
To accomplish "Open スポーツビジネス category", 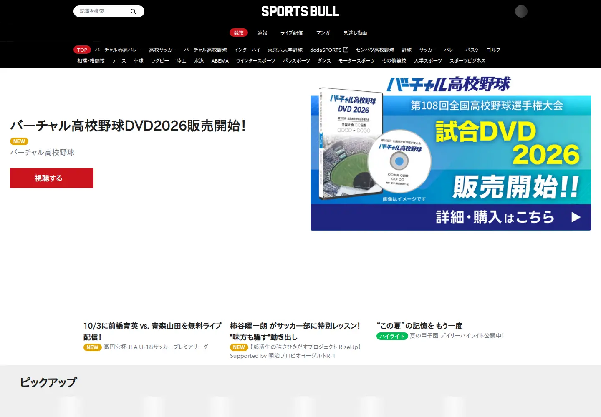I will point(467,60).
